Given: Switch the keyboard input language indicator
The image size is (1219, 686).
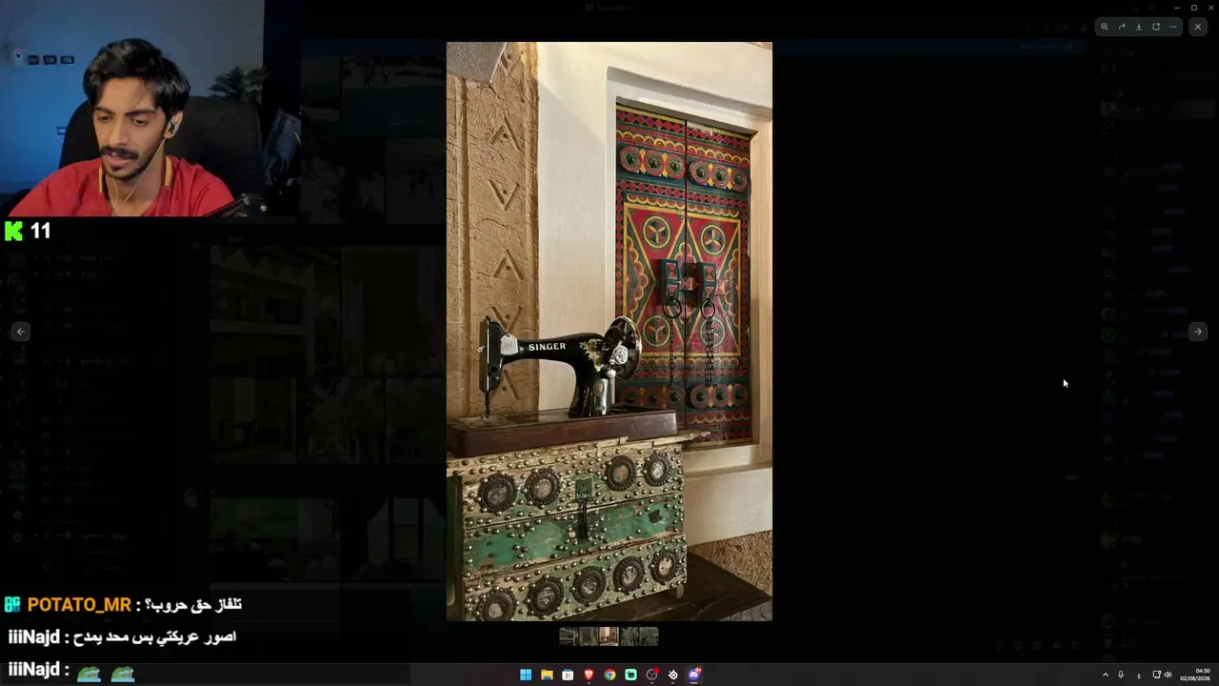Looking at the screenshot, I should 1139,675.
